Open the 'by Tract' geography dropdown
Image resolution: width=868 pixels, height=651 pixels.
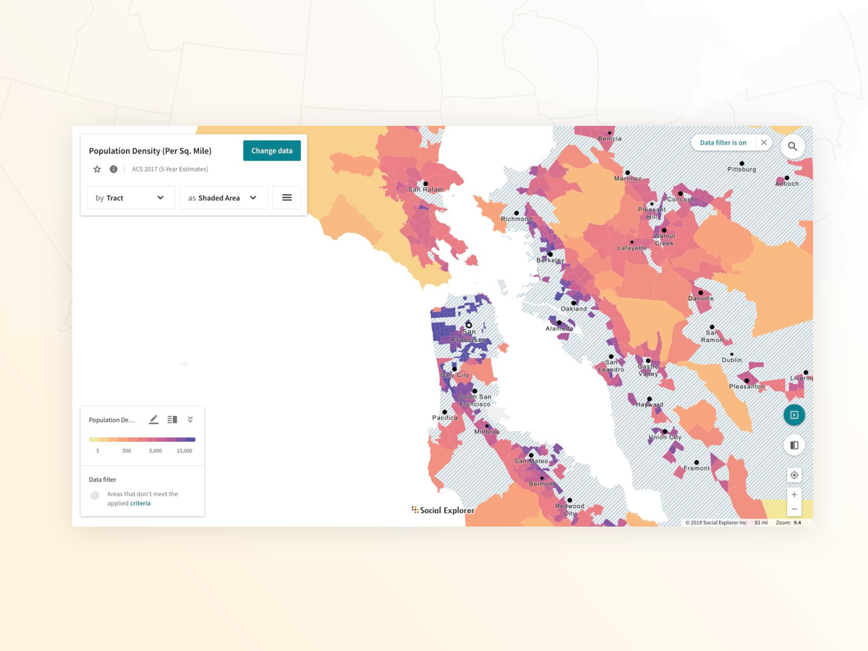pos(130,197)
